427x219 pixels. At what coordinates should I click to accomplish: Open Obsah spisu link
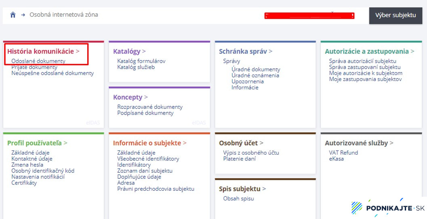238,198
